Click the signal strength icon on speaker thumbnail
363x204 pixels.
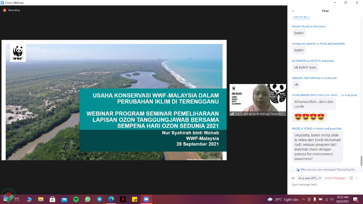pyautogui.click(x=232, y=114)
